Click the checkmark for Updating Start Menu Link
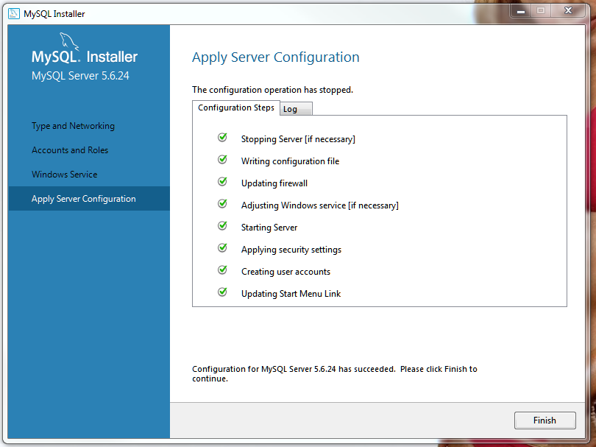The image size is (596, 447). 222,292
